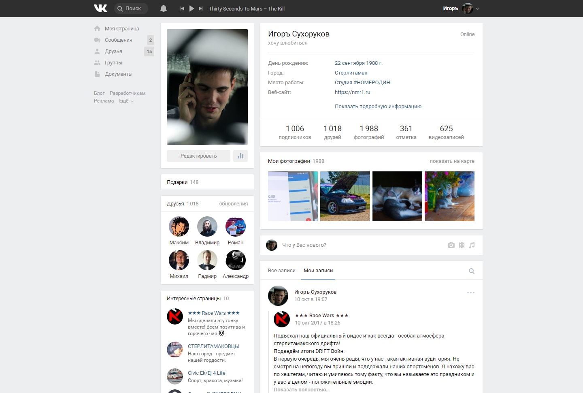583x393 pixels.
Task: Skip to next track in header player
Action: click(x=200, y=9)
